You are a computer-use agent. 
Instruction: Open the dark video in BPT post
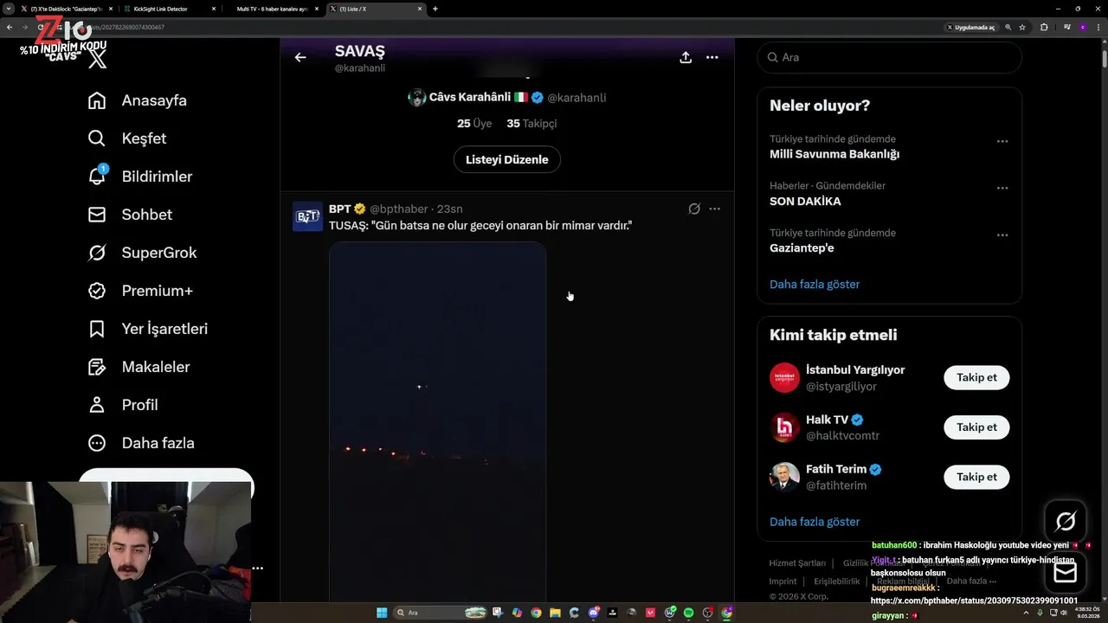click(438, 421)
